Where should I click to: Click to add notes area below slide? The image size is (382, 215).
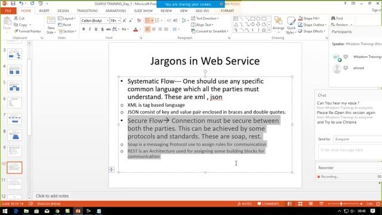coord(52,196)
